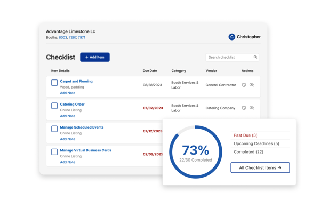320x208 pixels.
Task: Open All Checklist Items
Action: (260, 167)
